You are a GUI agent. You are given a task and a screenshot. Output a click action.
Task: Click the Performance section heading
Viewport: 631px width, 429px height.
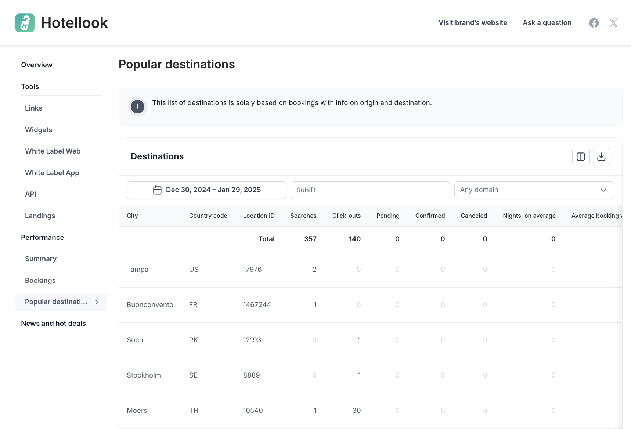coord(42,238)
